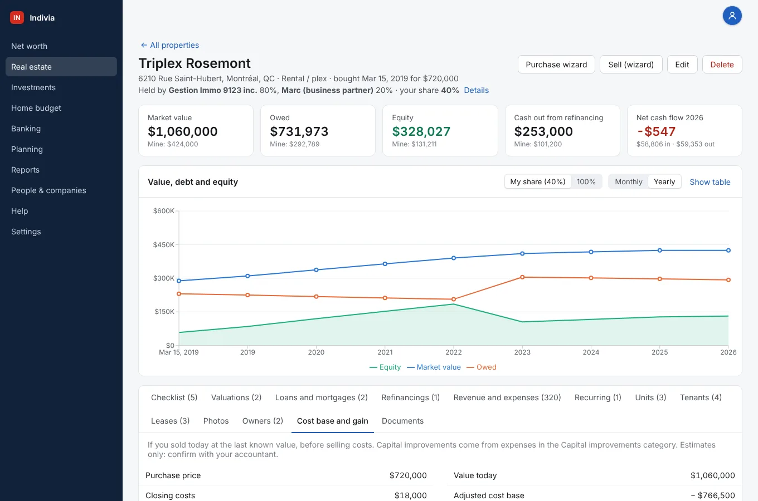Open ownership Details link
758x501 pixels.
477,90
